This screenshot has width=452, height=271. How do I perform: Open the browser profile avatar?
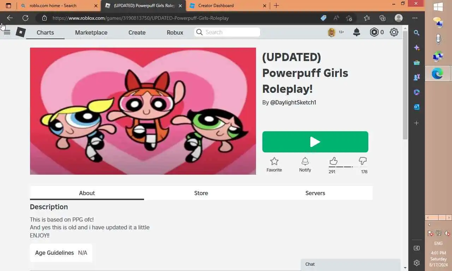pos(399,18)
